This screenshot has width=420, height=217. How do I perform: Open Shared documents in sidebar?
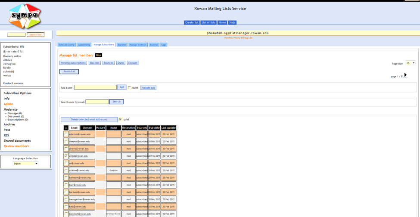(17, 141)
